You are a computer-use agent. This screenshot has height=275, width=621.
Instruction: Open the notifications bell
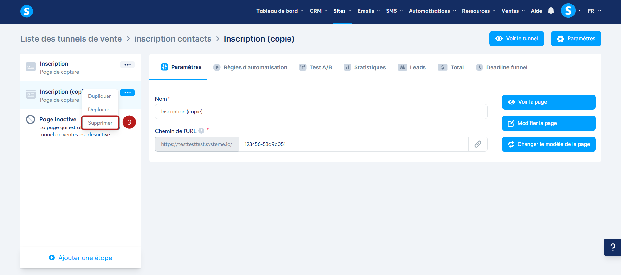pos(551,11)
